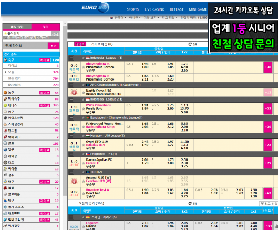This screenshot has height=230, width=279.
Task: Click the 24시간 카카오톡 상담 banner
Action: click(243, 10)
